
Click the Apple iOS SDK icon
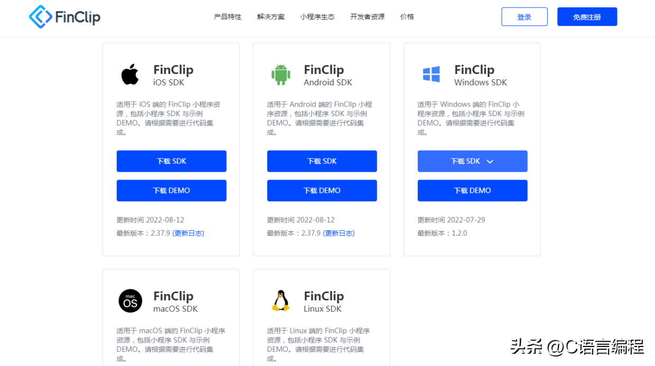130,74
